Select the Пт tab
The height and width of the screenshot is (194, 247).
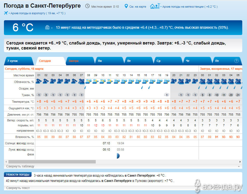227,61
